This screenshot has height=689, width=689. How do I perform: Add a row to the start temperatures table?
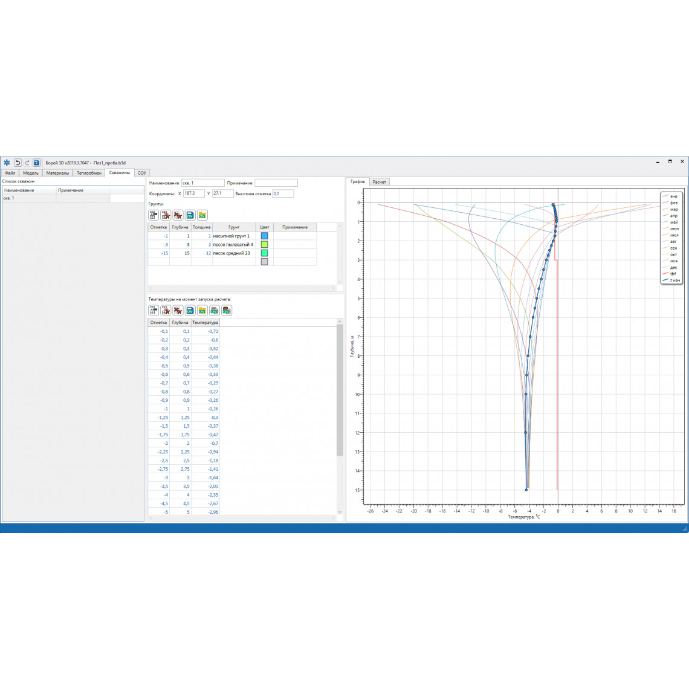coord(154,310)
